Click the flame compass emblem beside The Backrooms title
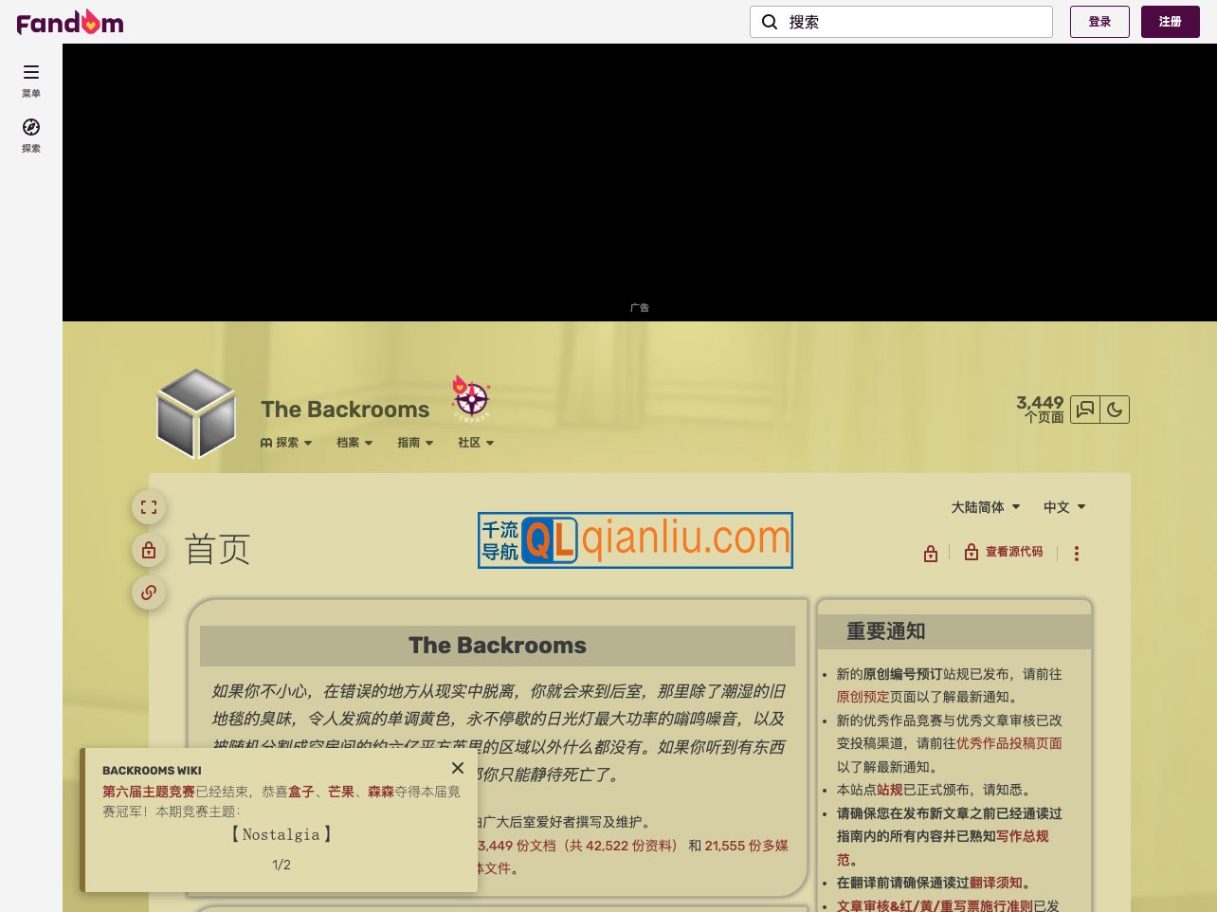Image resolution: width=1217 pixels, height=912 pixels. tap(471, 398)
